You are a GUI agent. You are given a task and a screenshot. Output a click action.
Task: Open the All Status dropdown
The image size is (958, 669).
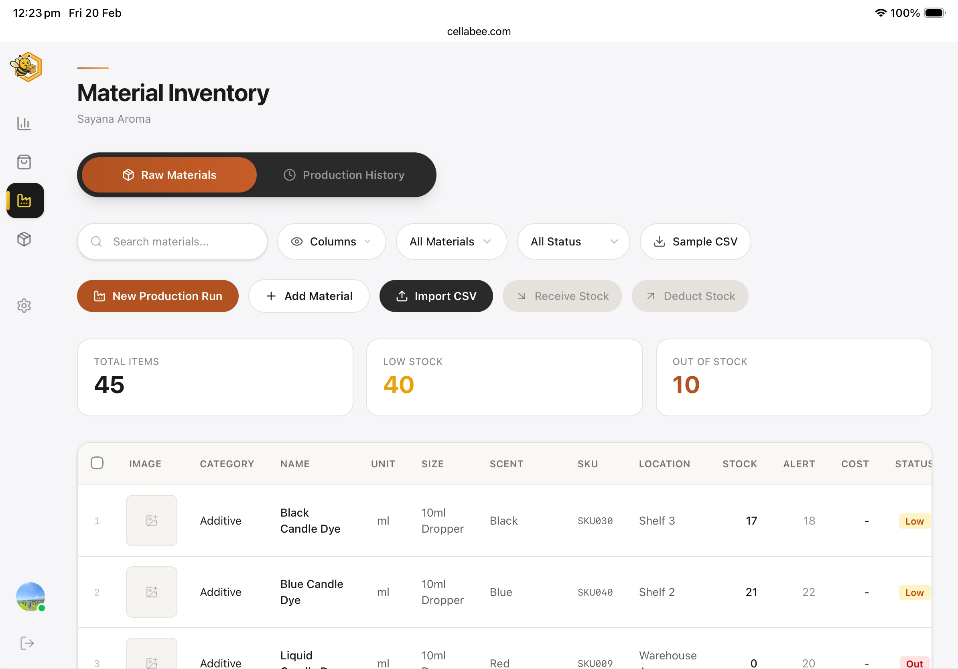coord(573,241)
